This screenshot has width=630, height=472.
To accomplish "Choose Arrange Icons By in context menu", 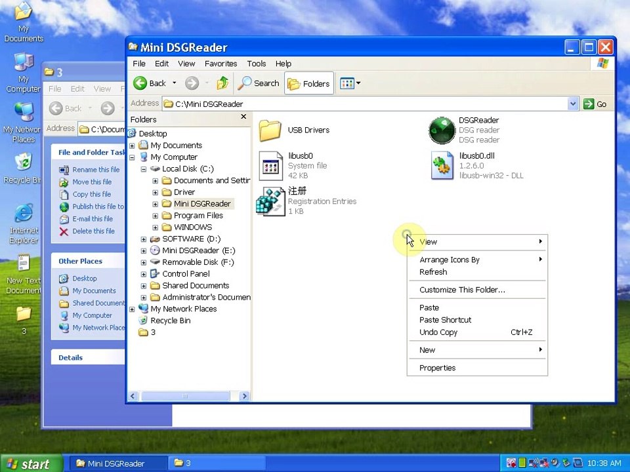I will 477,260.
